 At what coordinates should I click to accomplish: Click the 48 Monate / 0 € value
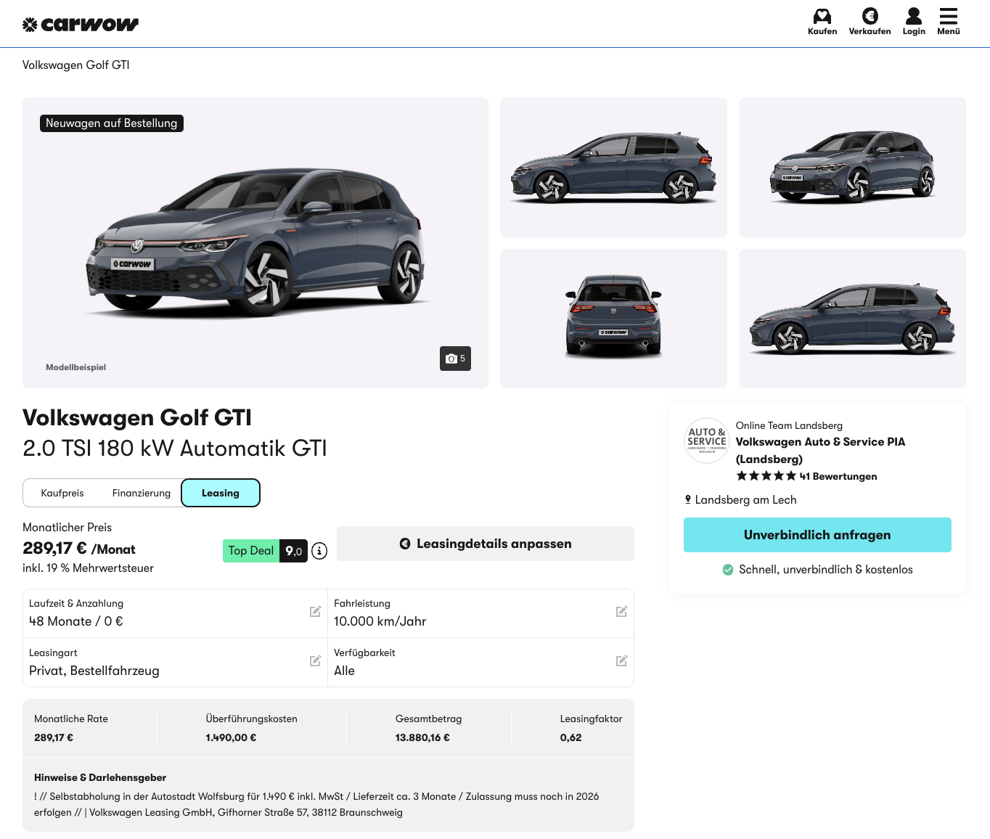[x=76, y=621]
